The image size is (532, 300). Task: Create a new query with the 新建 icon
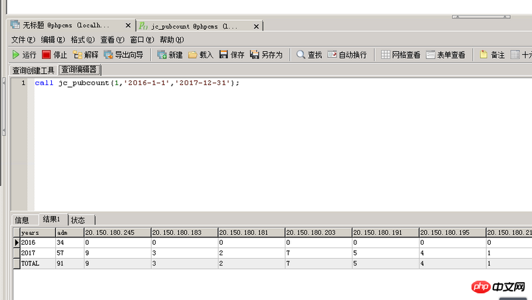162,55
